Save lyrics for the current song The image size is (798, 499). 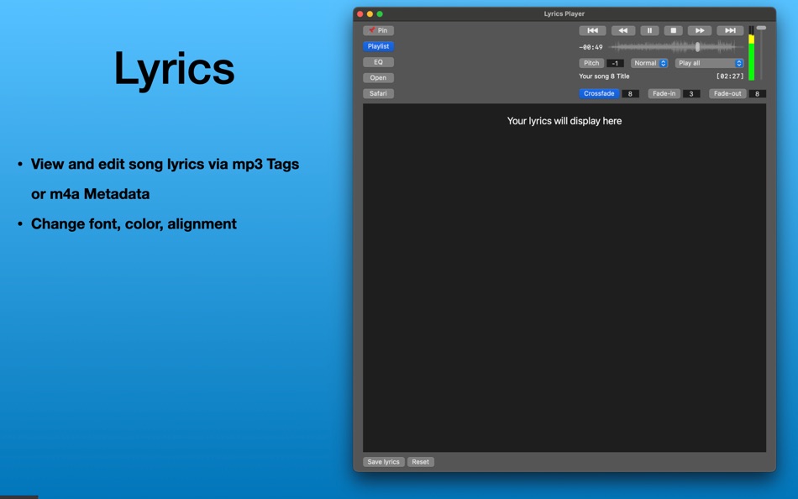tap(383, 461)
